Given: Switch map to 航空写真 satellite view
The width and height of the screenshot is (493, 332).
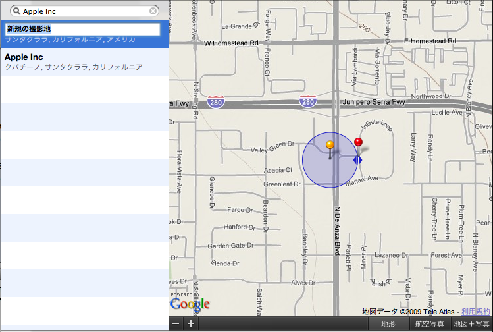Looking at the screenshot, I should tap(430, 324).
